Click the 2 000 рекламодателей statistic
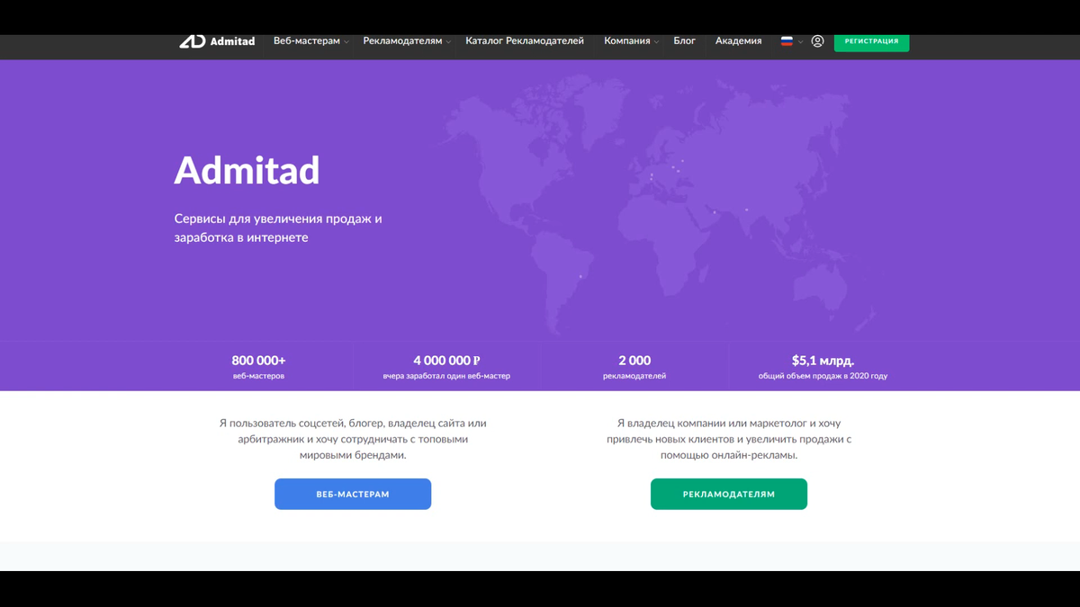 [x=633, y=366]
